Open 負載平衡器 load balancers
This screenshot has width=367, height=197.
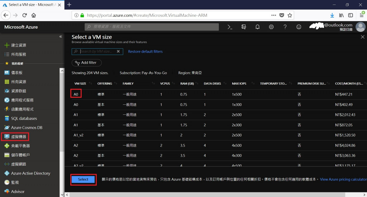[17, 146]
